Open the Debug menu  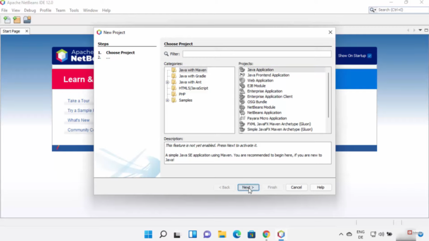tap(30, 10)
